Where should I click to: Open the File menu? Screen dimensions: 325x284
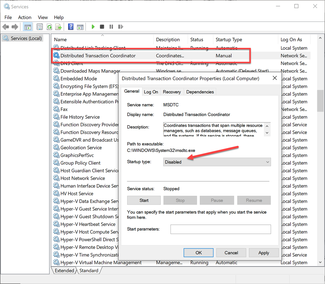click(8, 18)
